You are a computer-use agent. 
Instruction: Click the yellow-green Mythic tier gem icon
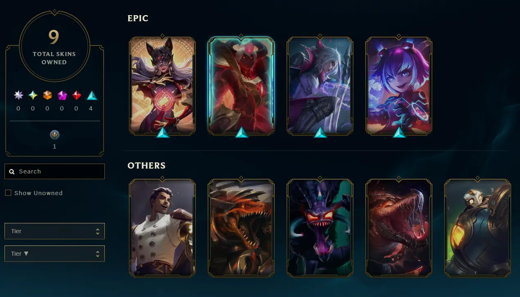tap(33, 95)
